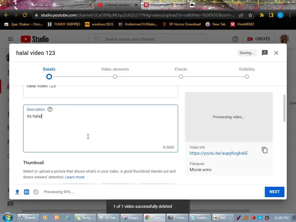The image size is (296, 222).
Task: Open the windows ISOS bookmark
Action: (99, 24)
